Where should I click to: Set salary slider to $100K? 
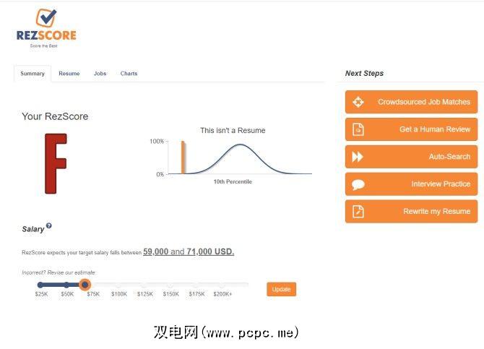coord(119,285)
